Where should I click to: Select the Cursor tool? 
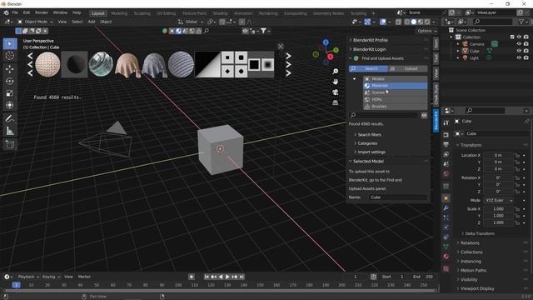click(x=10, y=56)
